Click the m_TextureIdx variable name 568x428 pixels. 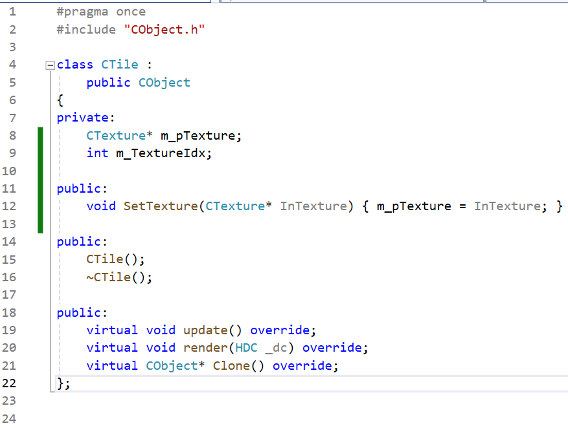click(x=161, y=153)
